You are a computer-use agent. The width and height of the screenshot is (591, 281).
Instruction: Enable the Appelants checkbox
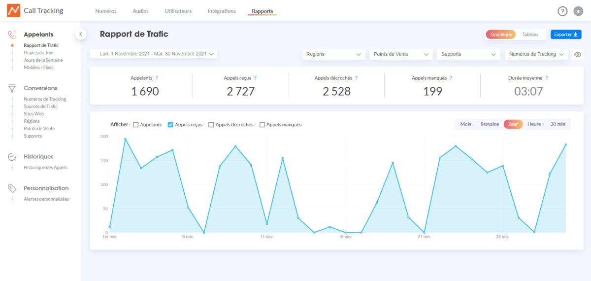click(136, 125)
